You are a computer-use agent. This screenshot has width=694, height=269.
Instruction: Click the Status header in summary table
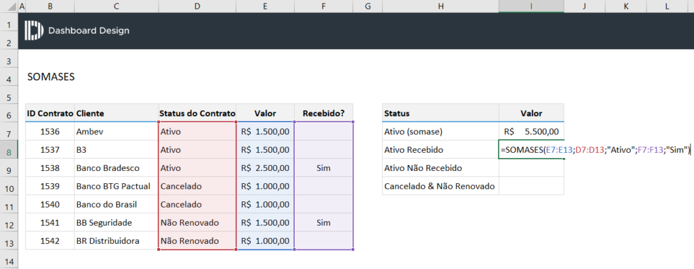[x=441, y=113]
